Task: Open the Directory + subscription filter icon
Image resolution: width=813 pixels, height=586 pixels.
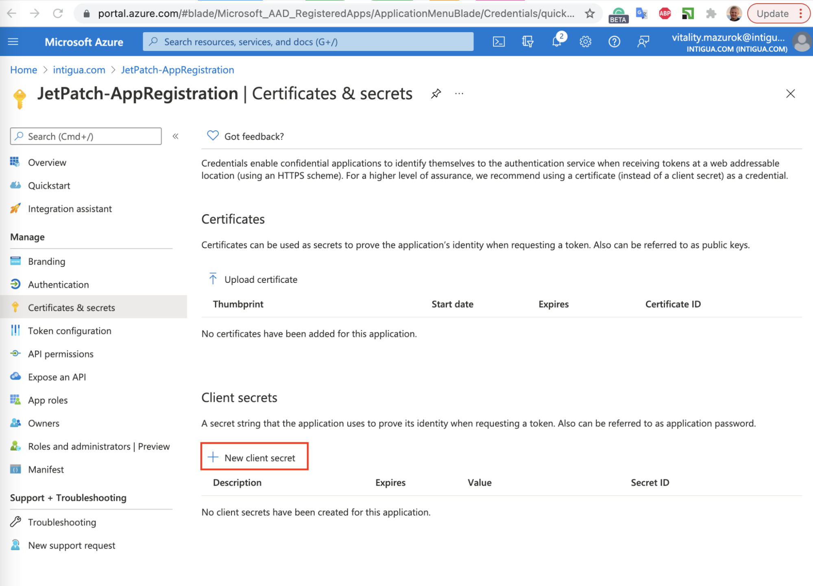Action: click(527, 42)
